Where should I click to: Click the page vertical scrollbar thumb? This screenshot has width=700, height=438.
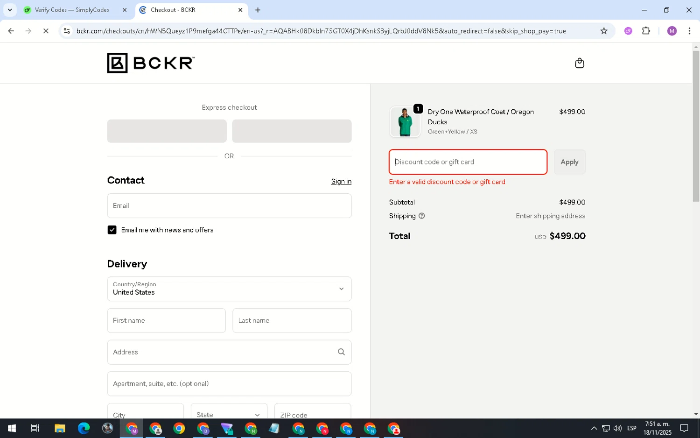696,126
